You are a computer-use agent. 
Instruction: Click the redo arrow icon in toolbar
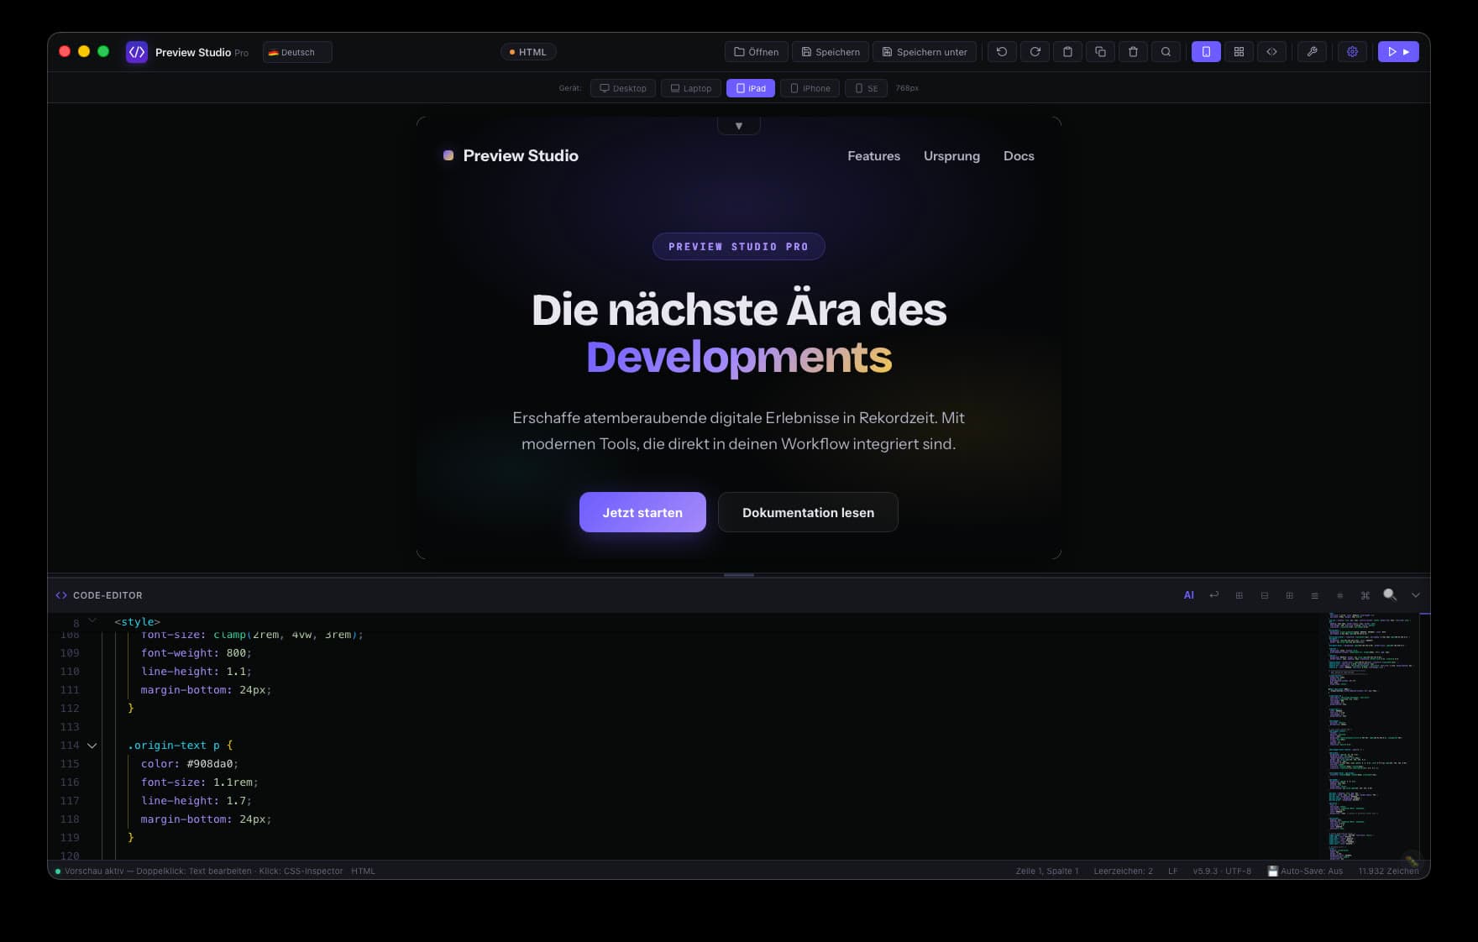coord(1035,52)
